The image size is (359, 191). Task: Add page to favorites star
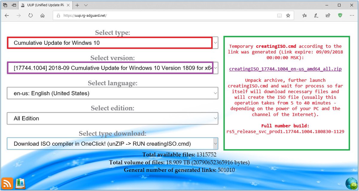click(288, 16)
